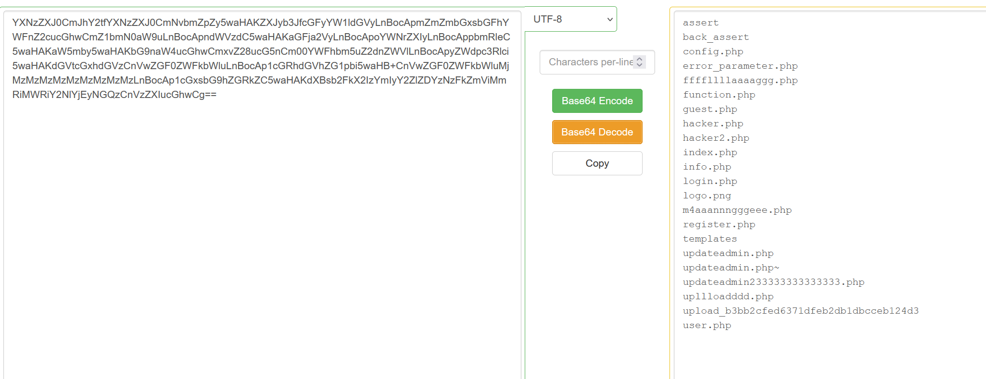This screenshot has width=986, height=379.
Task: Click the Characters per-line stepper arrows
Action: click(x=639, y=62)
